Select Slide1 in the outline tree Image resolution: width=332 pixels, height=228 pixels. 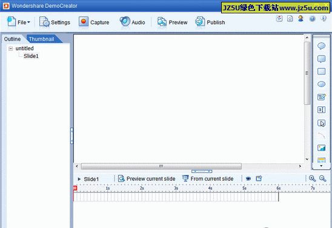[31, 56]
